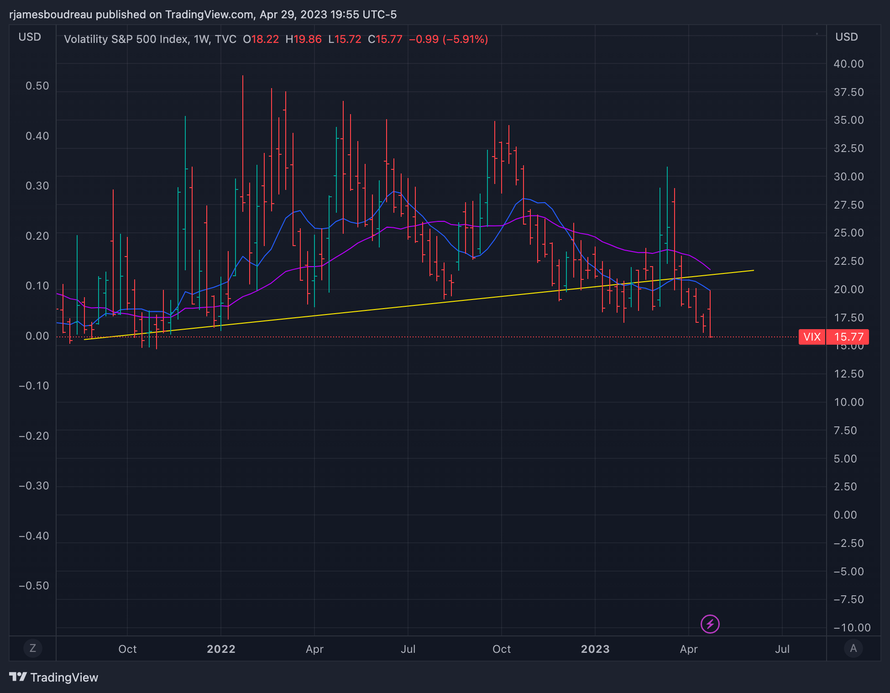Click the 15.77 last price tag
This screenshot has height=693, width=890.
848,337
